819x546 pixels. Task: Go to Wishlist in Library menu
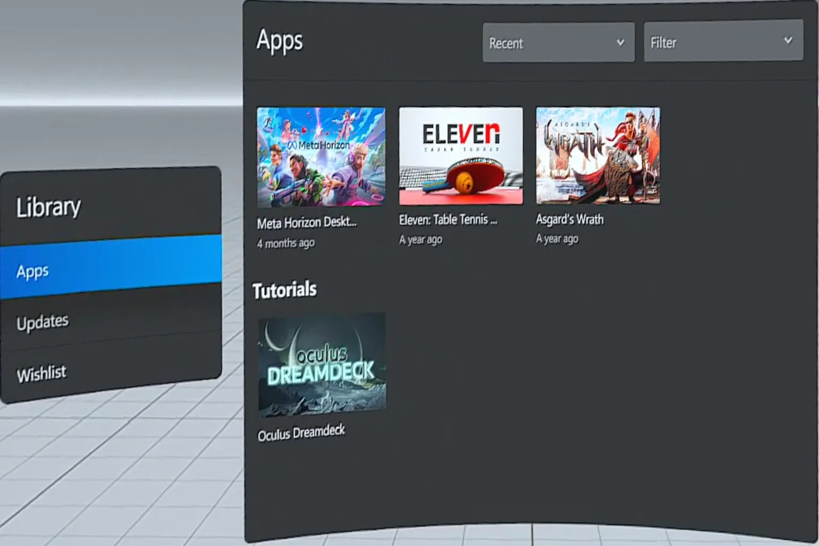point(111,368)
